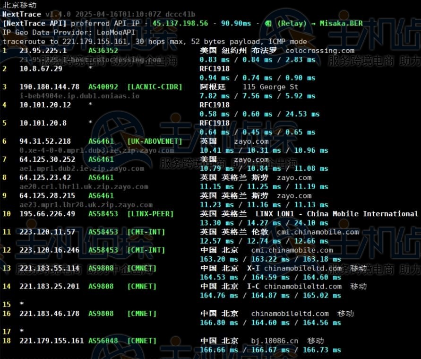Select IP 221.183.46.178 on hop 16
Viewport: 421px width, 359px height.
point(50,313)
